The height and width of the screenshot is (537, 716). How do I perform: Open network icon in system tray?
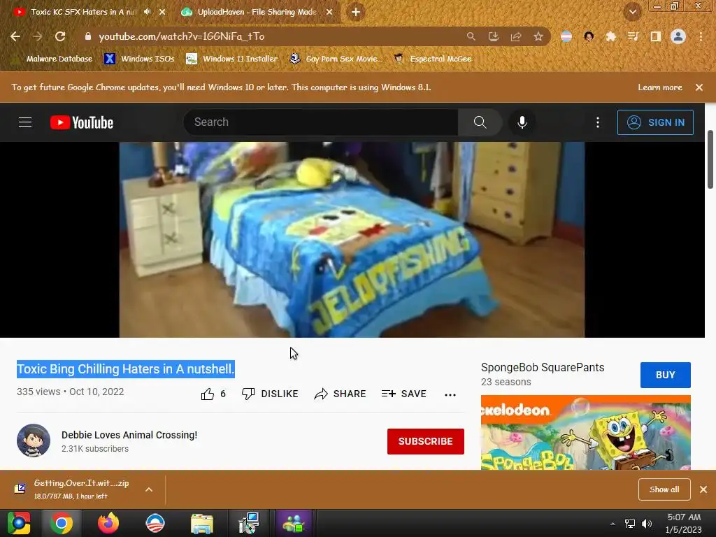click(x=630, y=523)
